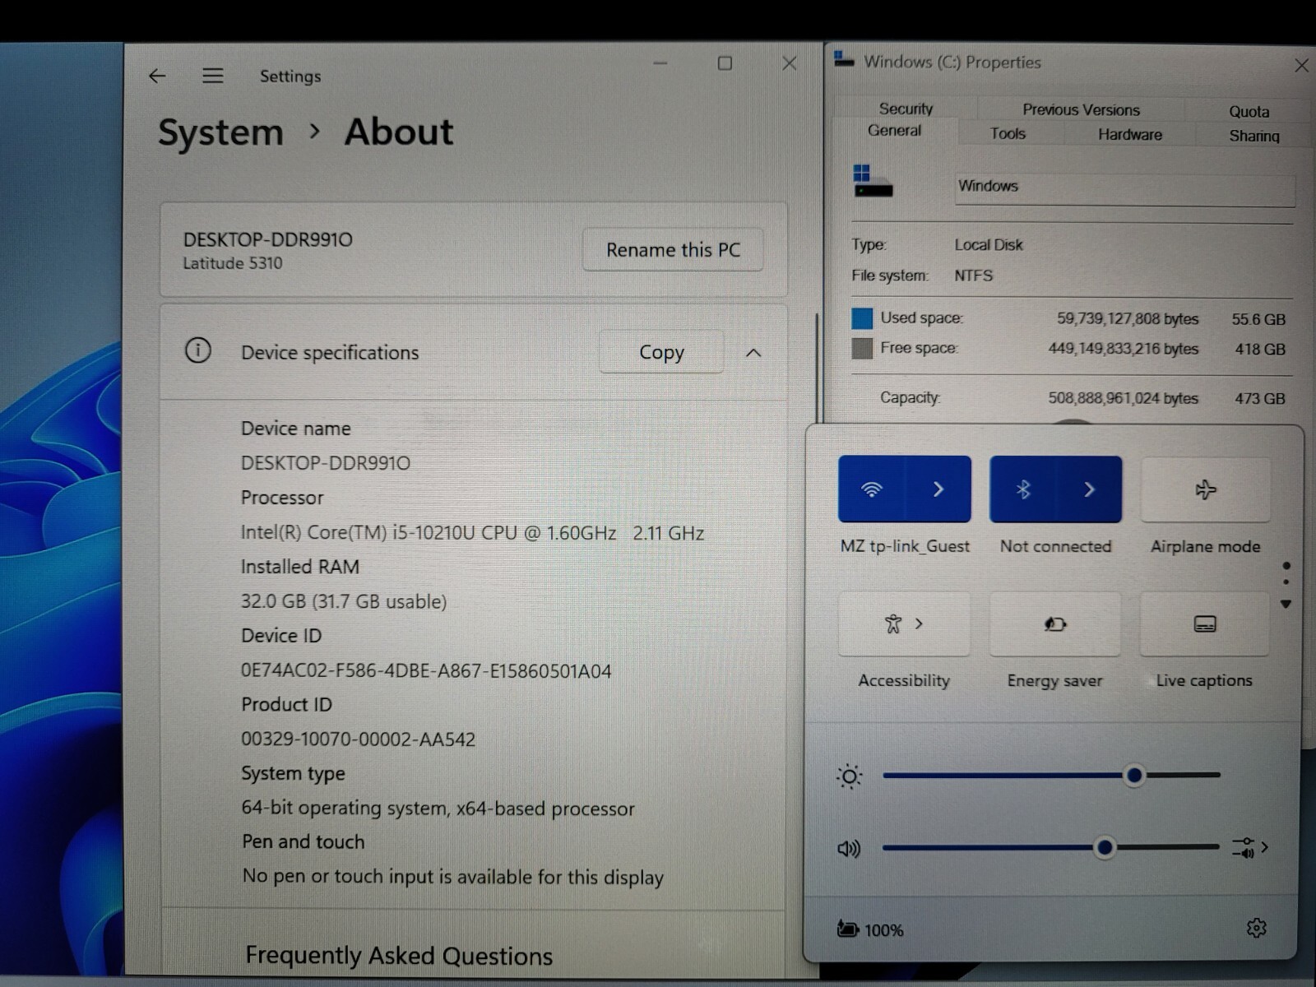
Task: Expand the Wi-Fi networks list chevron
Action: point(938,489)
